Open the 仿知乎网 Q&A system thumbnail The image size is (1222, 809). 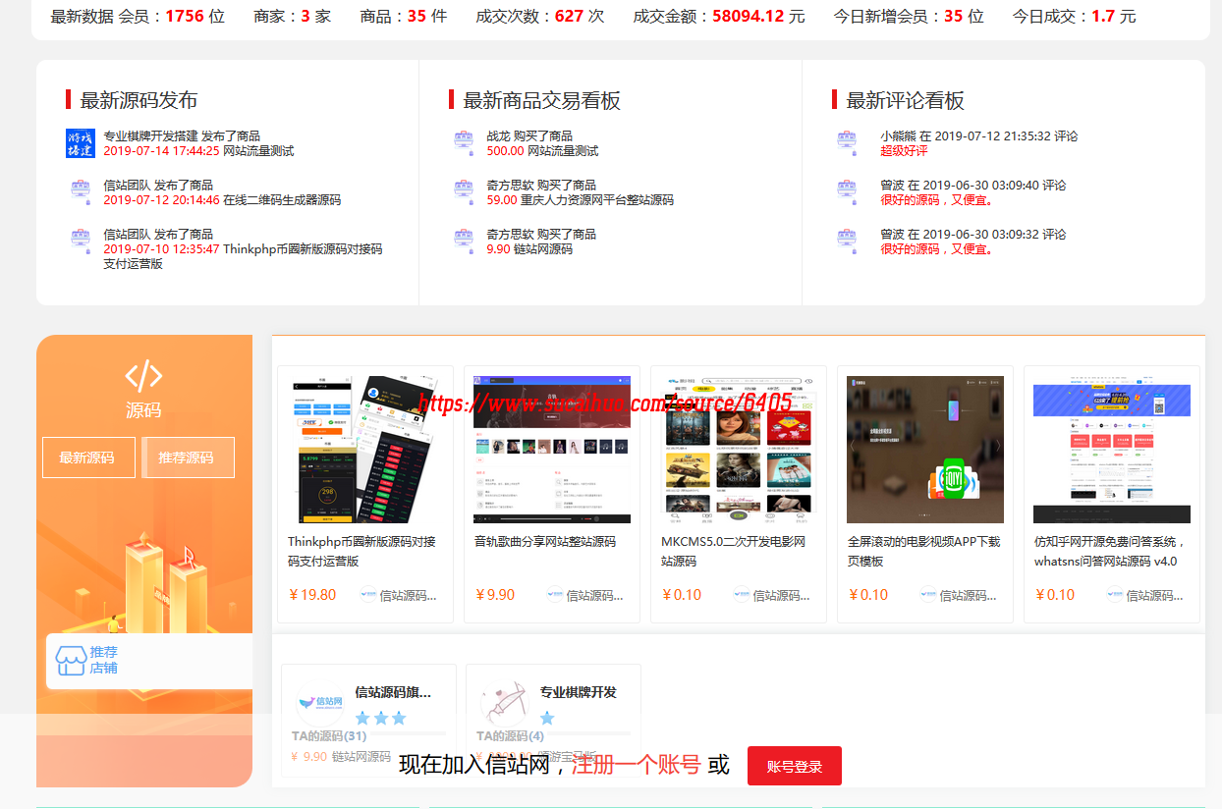coord(1112,450)
